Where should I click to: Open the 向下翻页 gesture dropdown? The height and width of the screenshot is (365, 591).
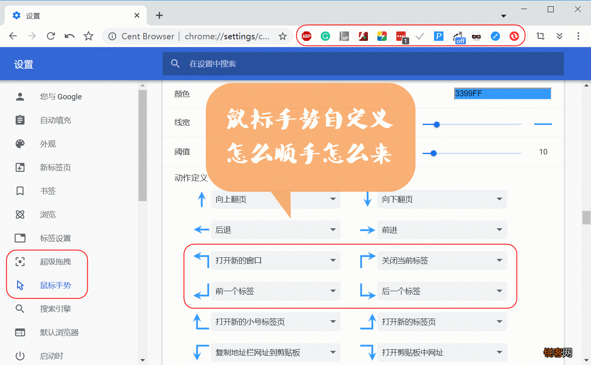point(442,199)
